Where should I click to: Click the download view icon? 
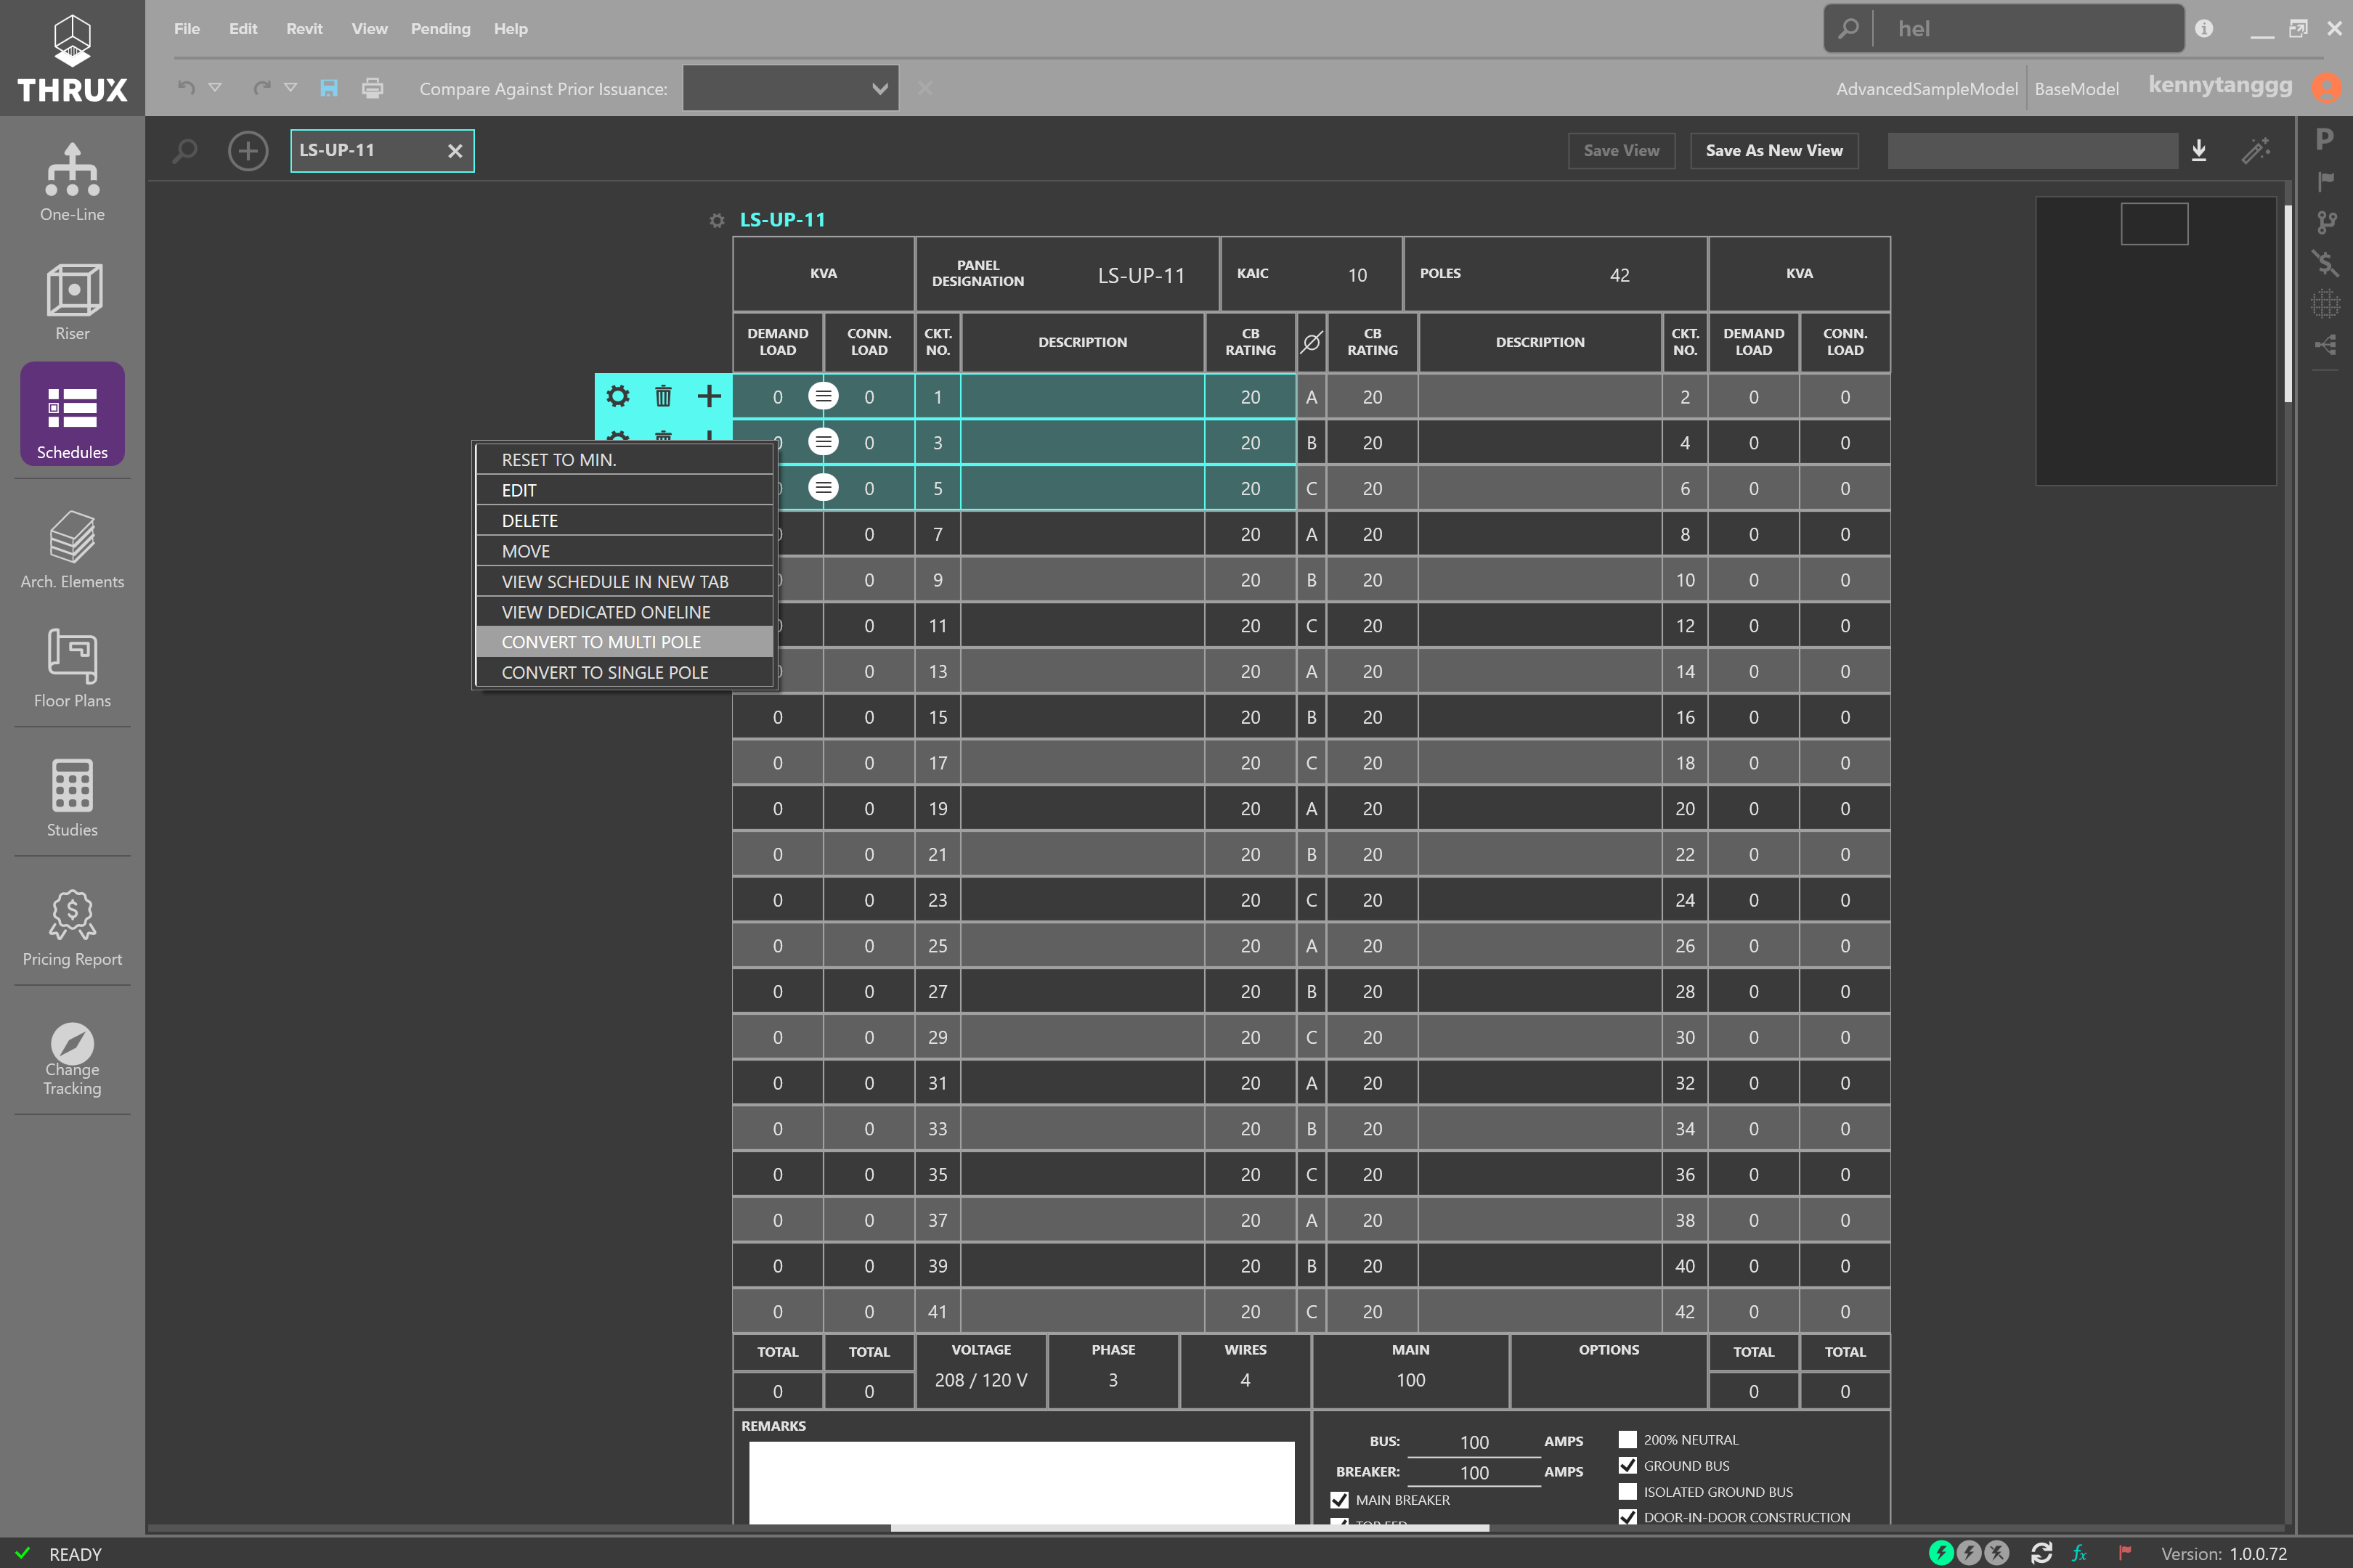coord(2199,151)
